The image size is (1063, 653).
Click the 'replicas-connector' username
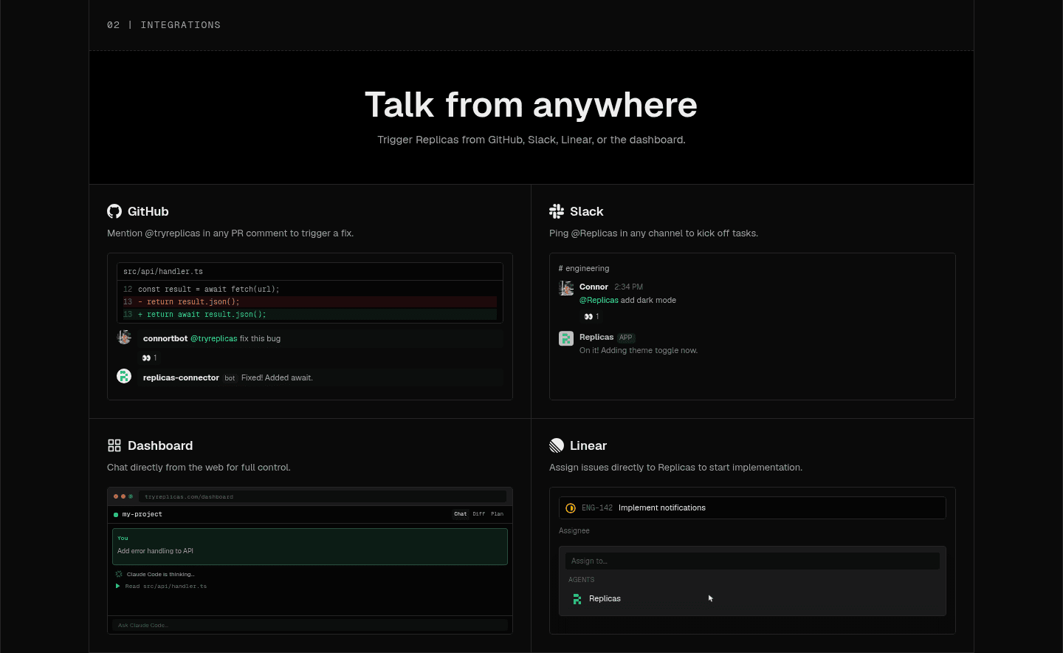coord(181,377)
